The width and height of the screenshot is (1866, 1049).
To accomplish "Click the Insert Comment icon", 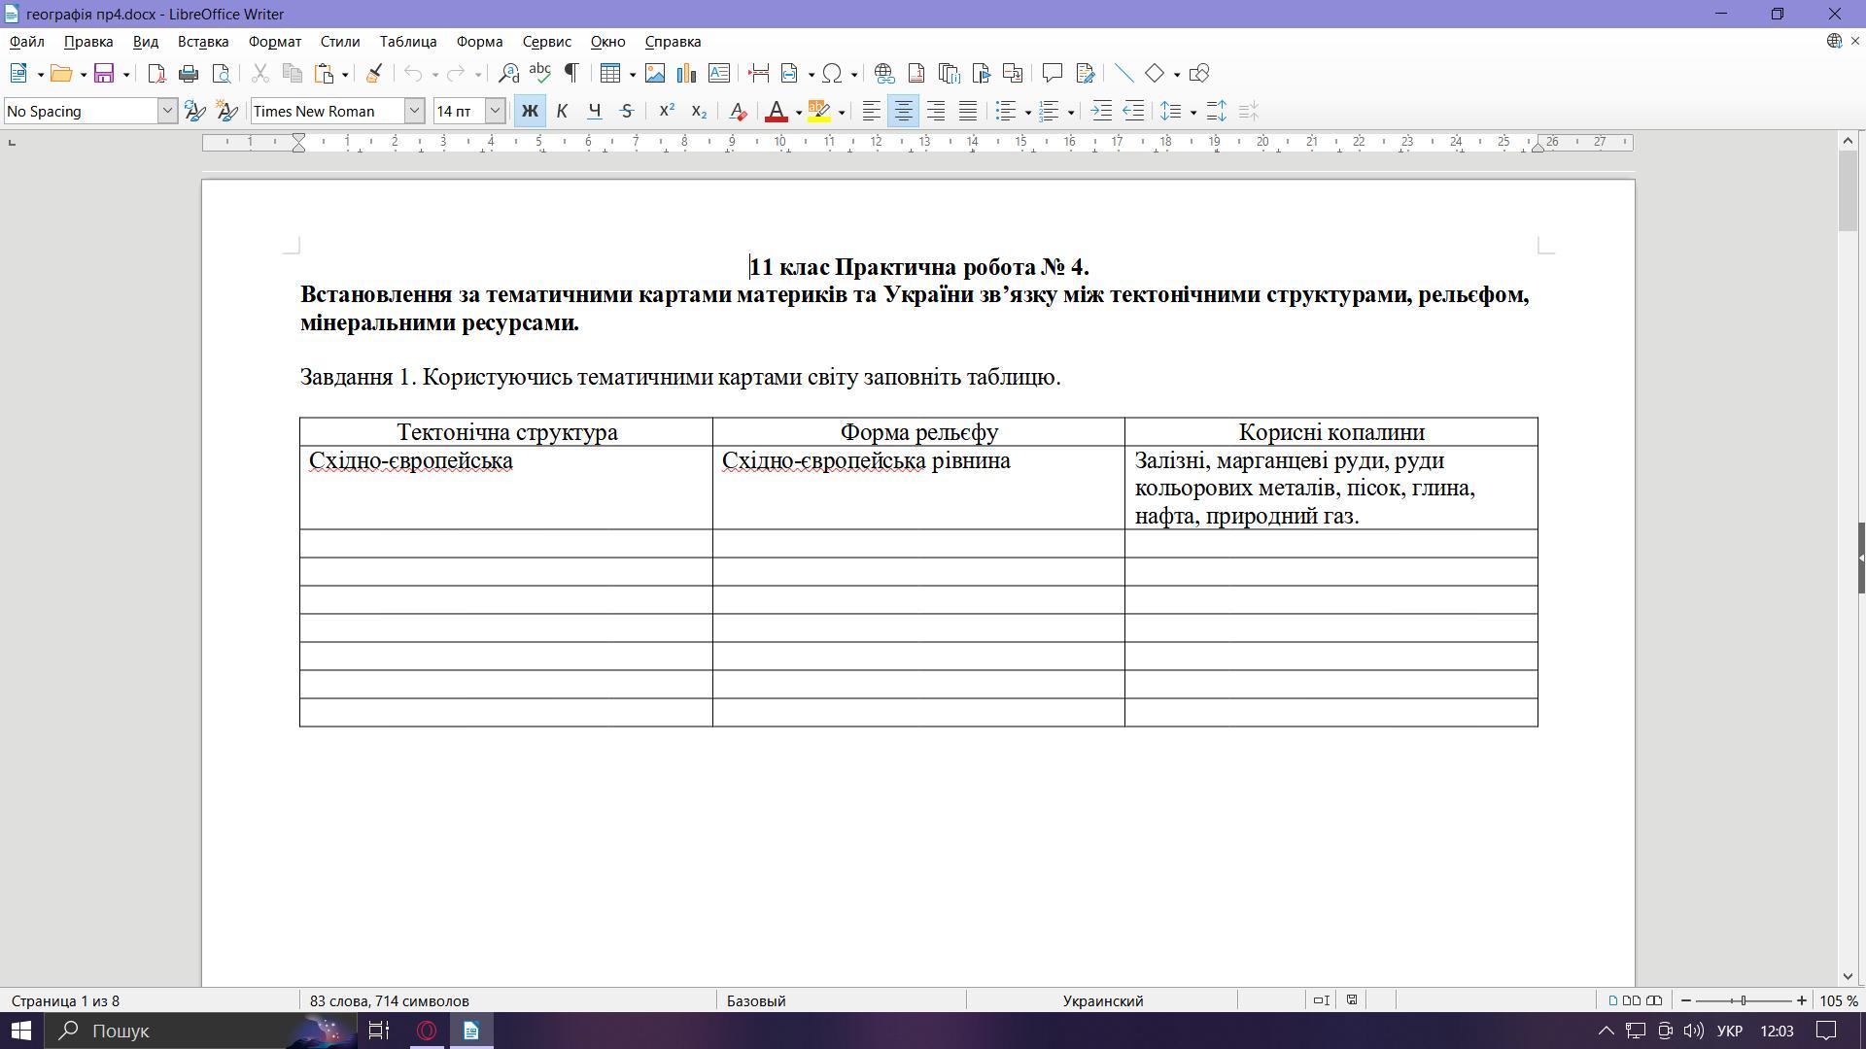I will tap(1052, 74).
